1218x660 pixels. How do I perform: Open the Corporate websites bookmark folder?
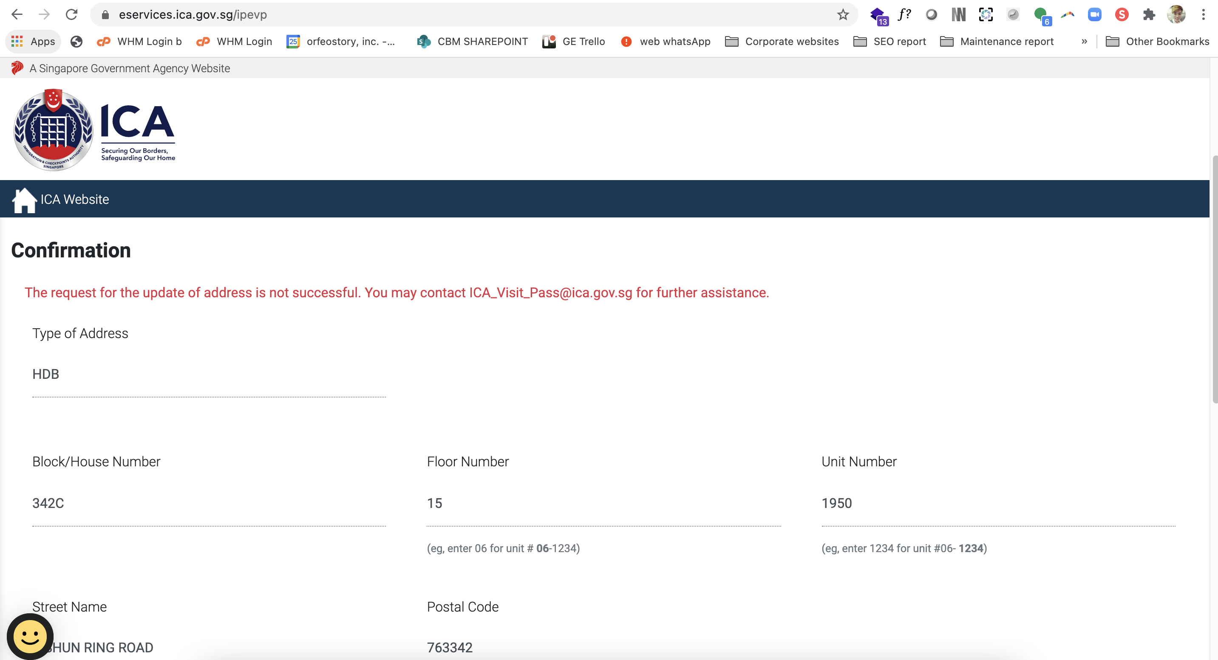[x=782, y=42]
